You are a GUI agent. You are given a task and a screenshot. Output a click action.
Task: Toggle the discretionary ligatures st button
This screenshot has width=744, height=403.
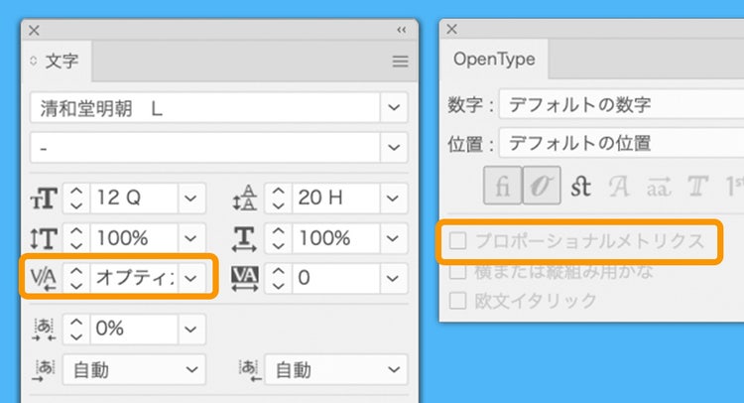tap(580, 186)
